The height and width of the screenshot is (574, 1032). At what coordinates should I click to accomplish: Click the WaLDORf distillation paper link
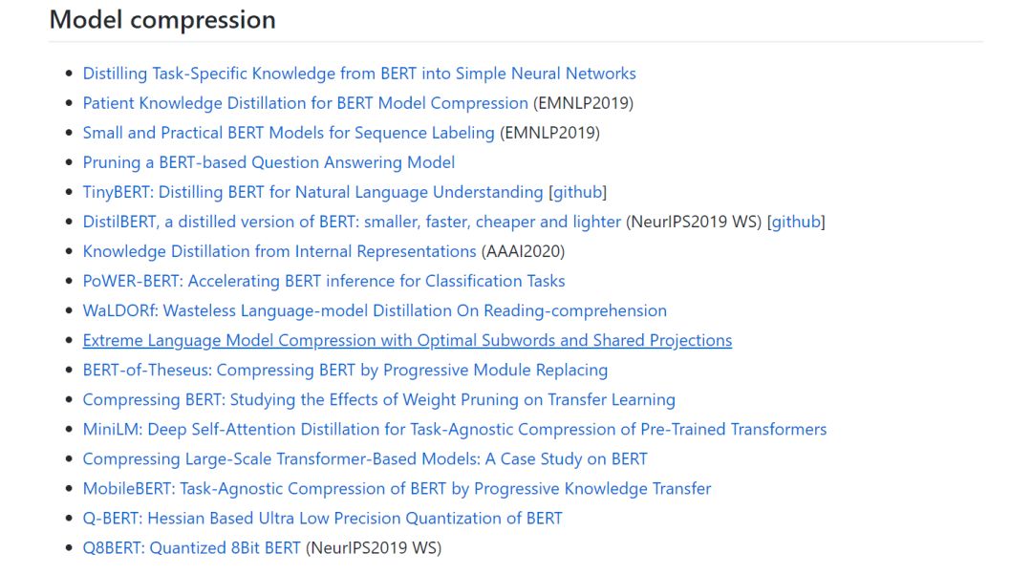[375, 310]
